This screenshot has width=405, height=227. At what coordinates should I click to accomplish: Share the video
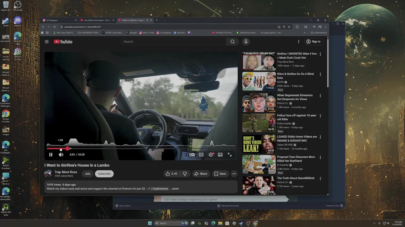pos(201,174)
